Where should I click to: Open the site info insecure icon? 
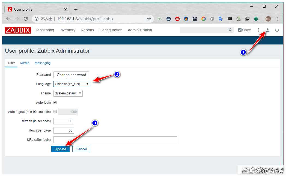pos(37,19)
